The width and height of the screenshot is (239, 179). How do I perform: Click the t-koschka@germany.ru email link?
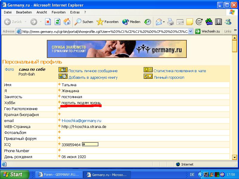click(81, 121)
